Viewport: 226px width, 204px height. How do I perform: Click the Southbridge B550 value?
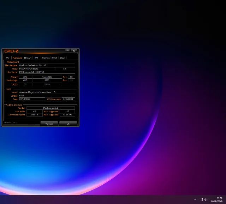click(x=47, y=80)
